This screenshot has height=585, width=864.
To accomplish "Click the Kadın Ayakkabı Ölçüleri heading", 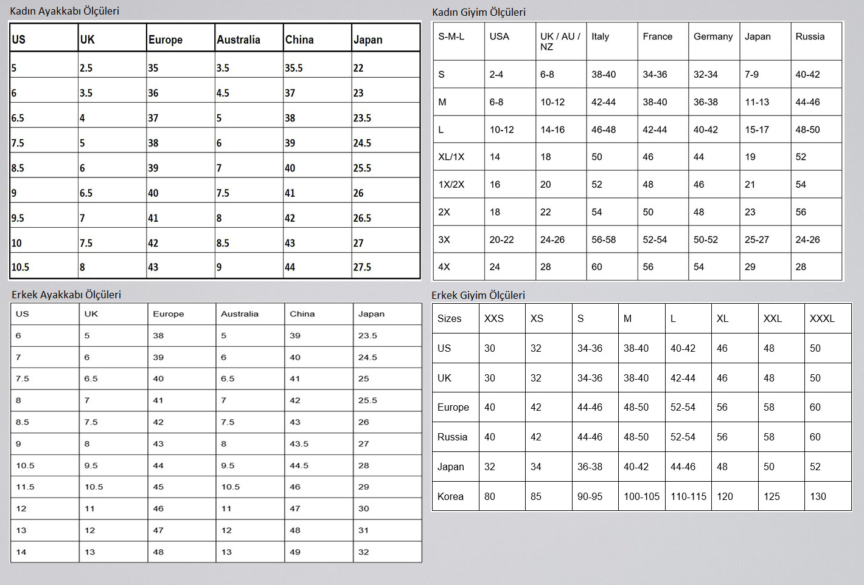I will [x=64, y=11].
